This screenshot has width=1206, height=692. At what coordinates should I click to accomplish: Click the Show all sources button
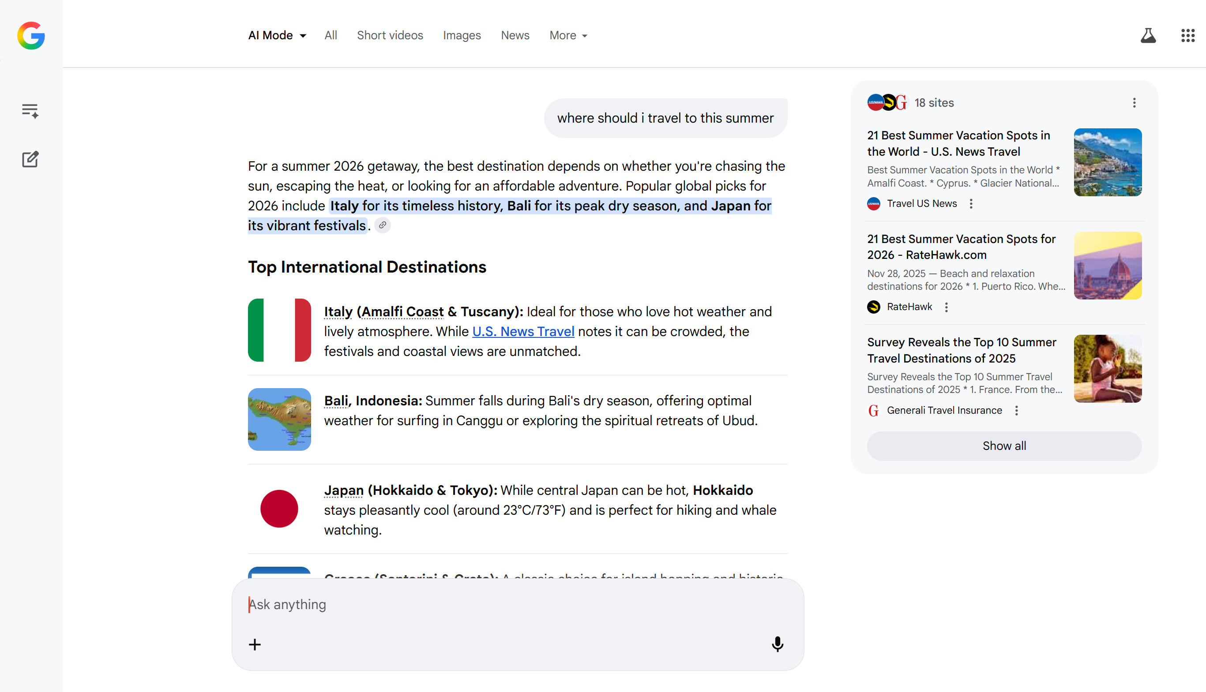1004,446
